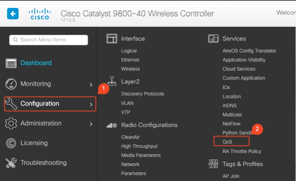This screenshot has width=296, height=181.
Task: Open RA Throttle Policy
Action: [x=242, y=151]
